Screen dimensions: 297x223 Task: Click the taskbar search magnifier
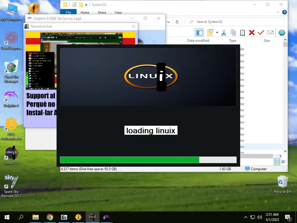tap(21, 217)
